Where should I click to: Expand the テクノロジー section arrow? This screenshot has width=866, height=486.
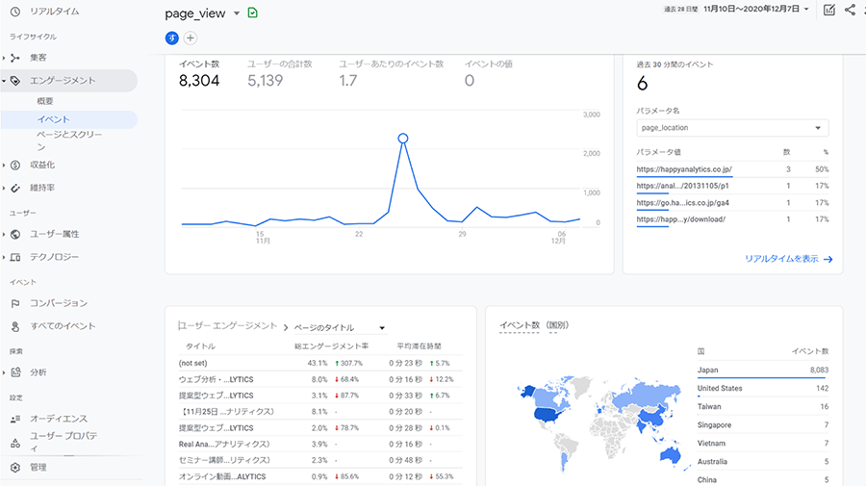click(4, 257)
